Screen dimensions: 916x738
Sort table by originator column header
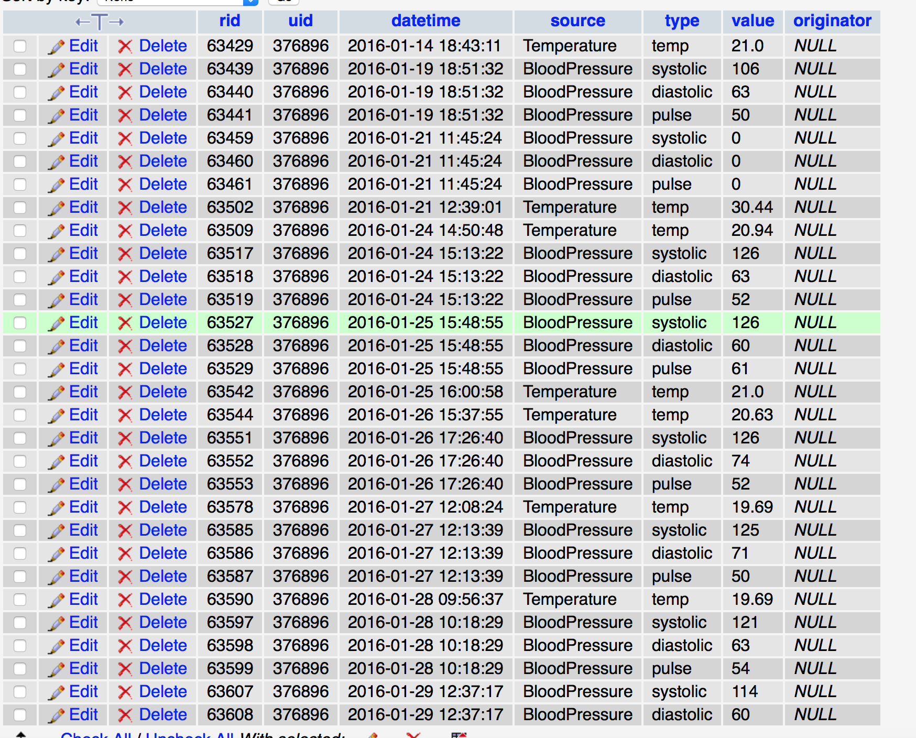832,20
